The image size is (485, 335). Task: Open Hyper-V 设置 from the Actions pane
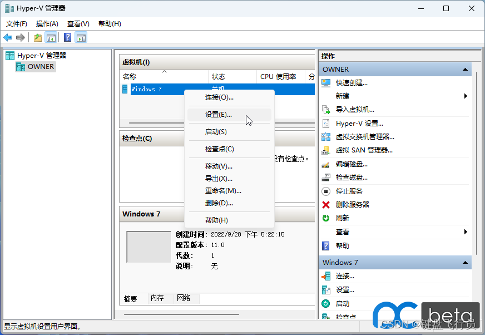355,123
